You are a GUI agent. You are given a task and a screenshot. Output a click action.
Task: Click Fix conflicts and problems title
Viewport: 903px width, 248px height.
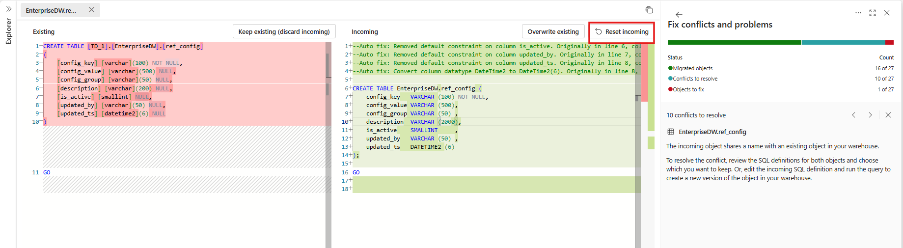coord(720,25)
